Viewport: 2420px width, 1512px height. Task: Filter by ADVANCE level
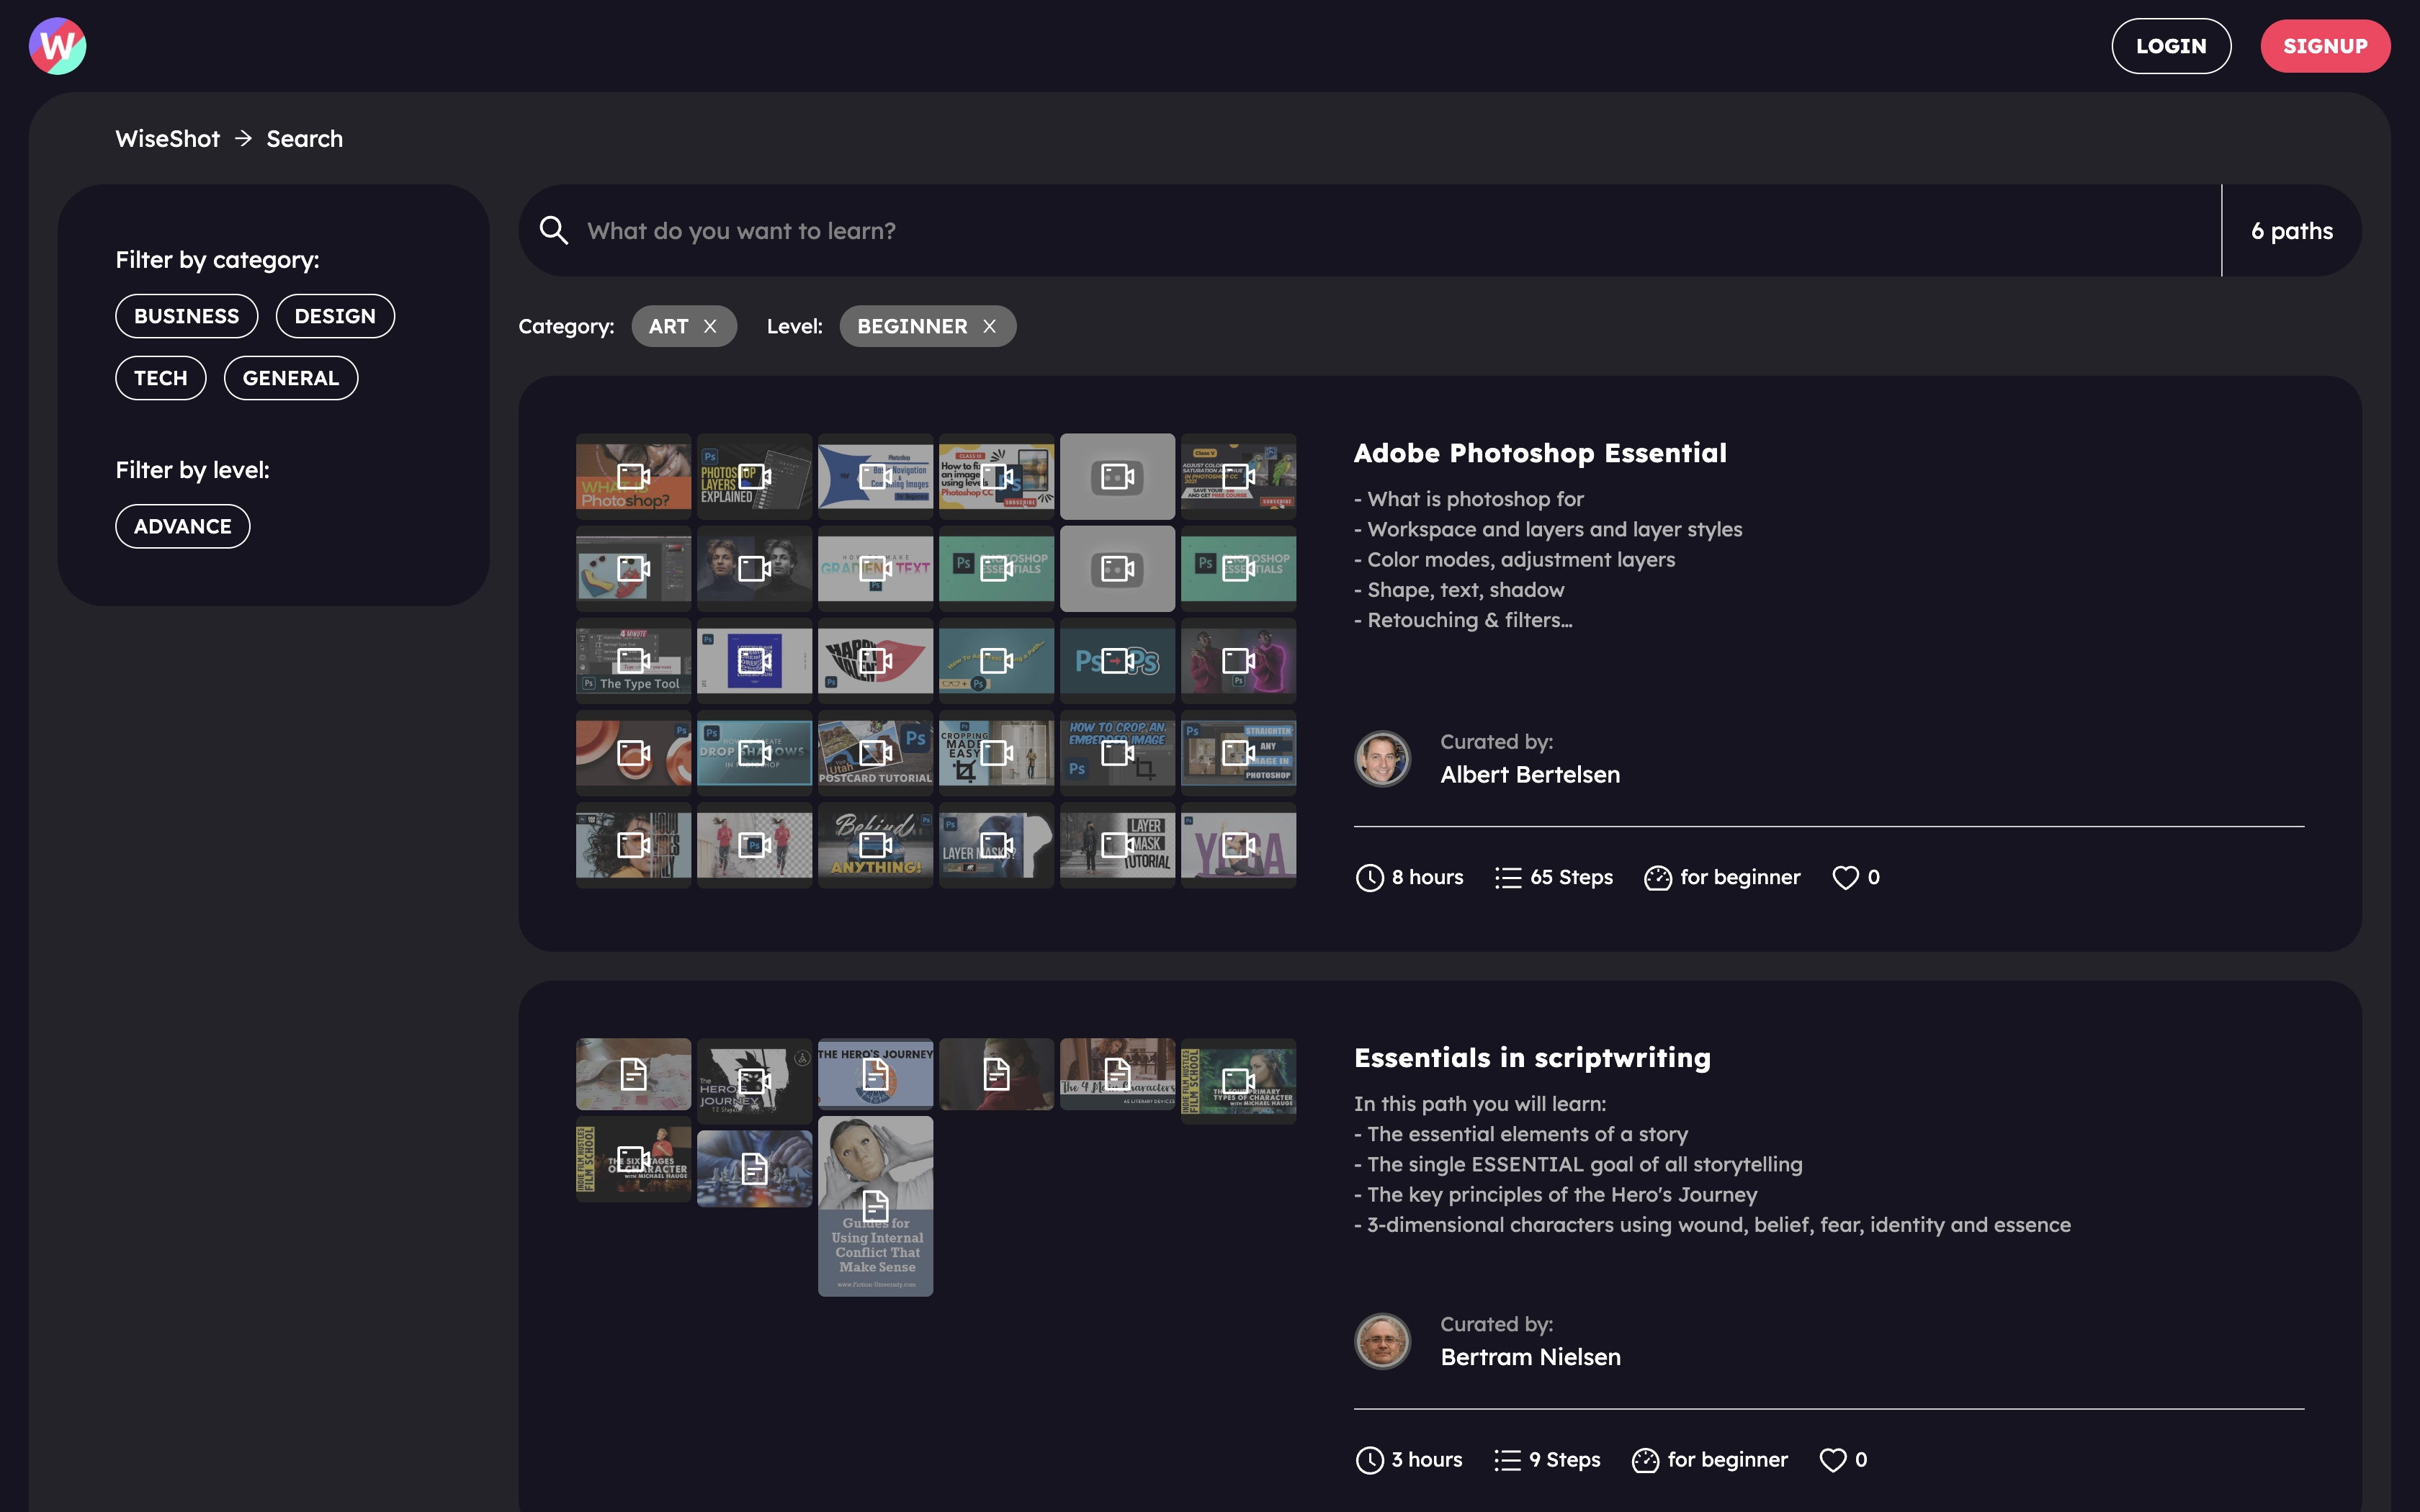tap(183, 526)
